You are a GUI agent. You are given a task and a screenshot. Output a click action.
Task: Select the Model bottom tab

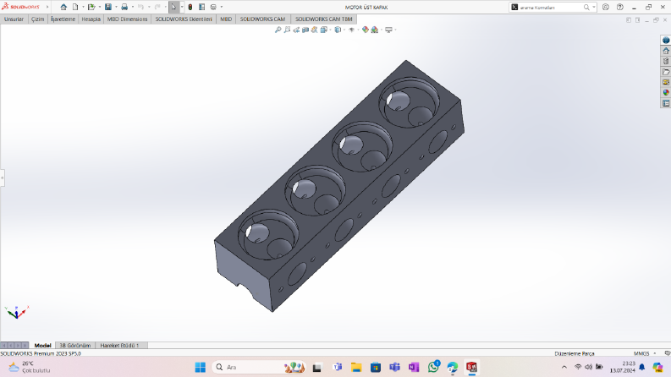click(42, 346)
